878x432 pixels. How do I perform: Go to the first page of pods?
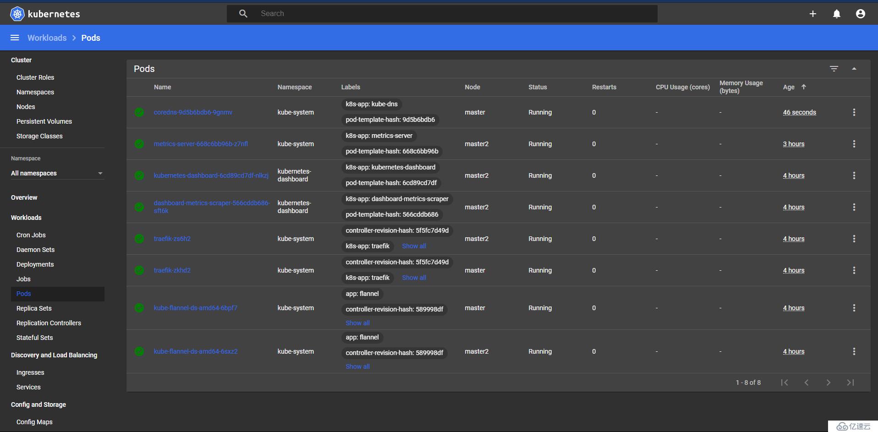click(x=785, y=383)
